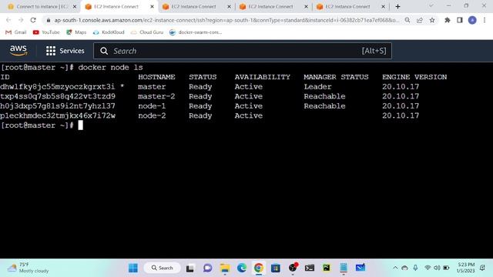This screenshot has height=277, width=493.
Task: Open Maps bookmark
Action: point(76,32)
